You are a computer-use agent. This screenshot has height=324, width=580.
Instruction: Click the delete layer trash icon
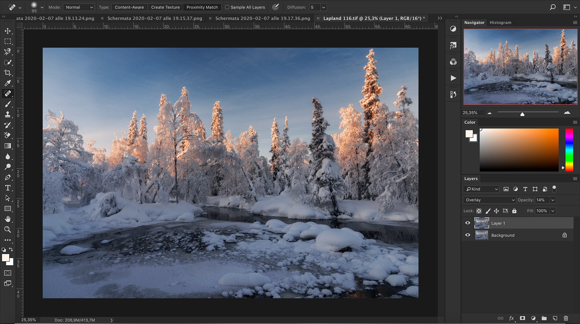click(x=566, y=318)
